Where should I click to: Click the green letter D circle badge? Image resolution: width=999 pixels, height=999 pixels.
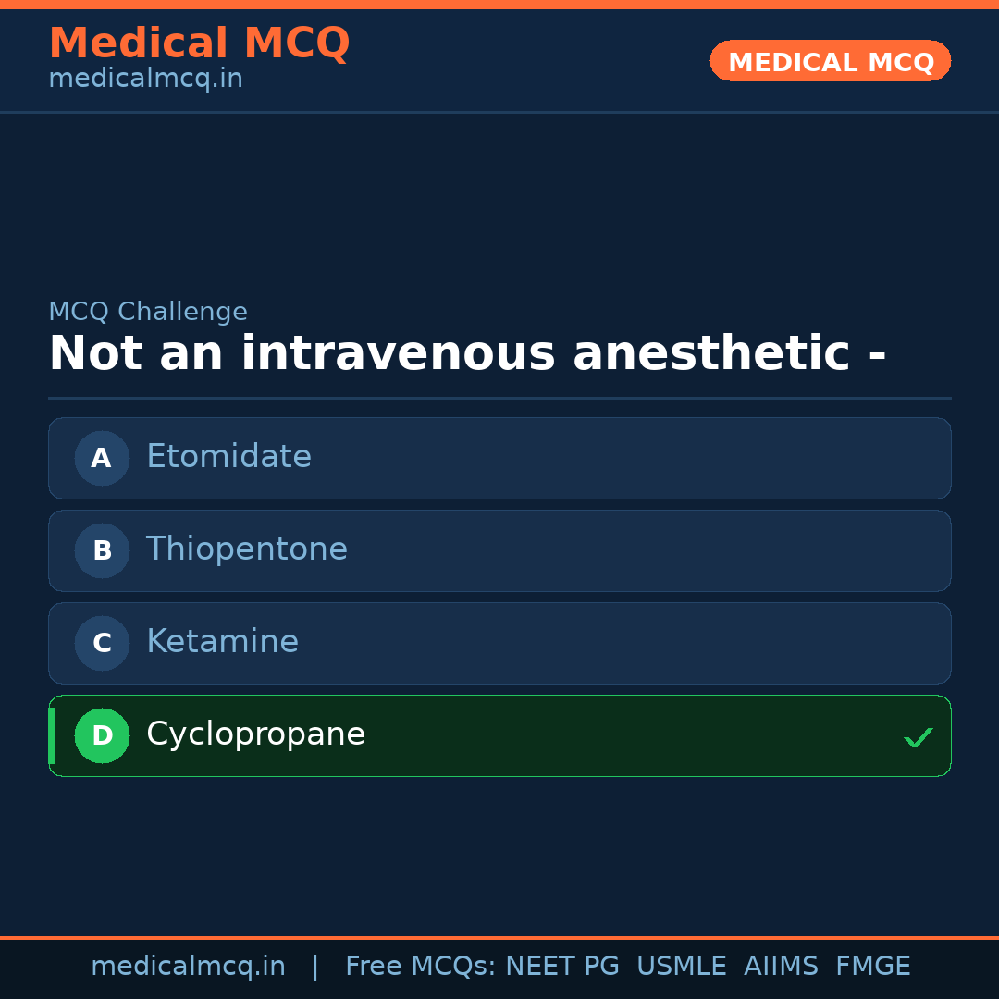(102, 735)
